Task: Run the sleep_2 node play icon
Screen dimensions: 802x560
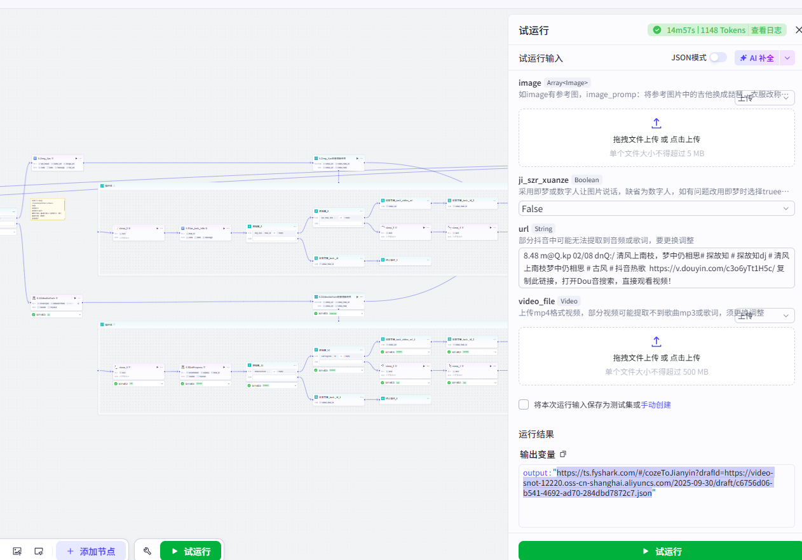Action: pos(157,228)
